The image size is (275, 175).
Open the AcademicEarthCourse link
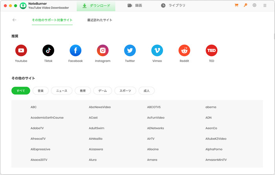47,118
